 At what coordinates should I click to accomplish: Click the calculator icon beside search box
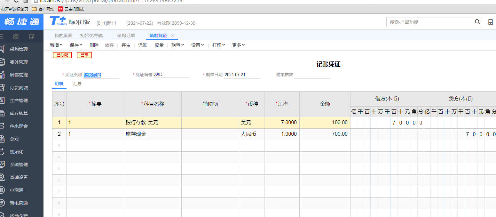pos(491,22)
